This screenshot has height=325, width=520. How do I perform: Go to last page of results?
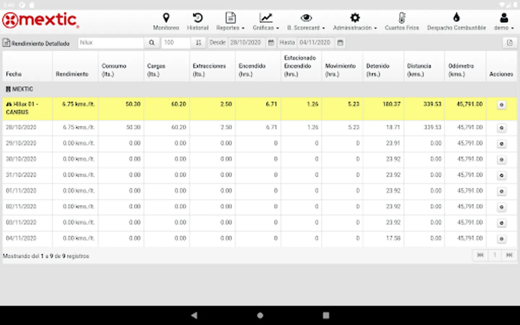509,255
